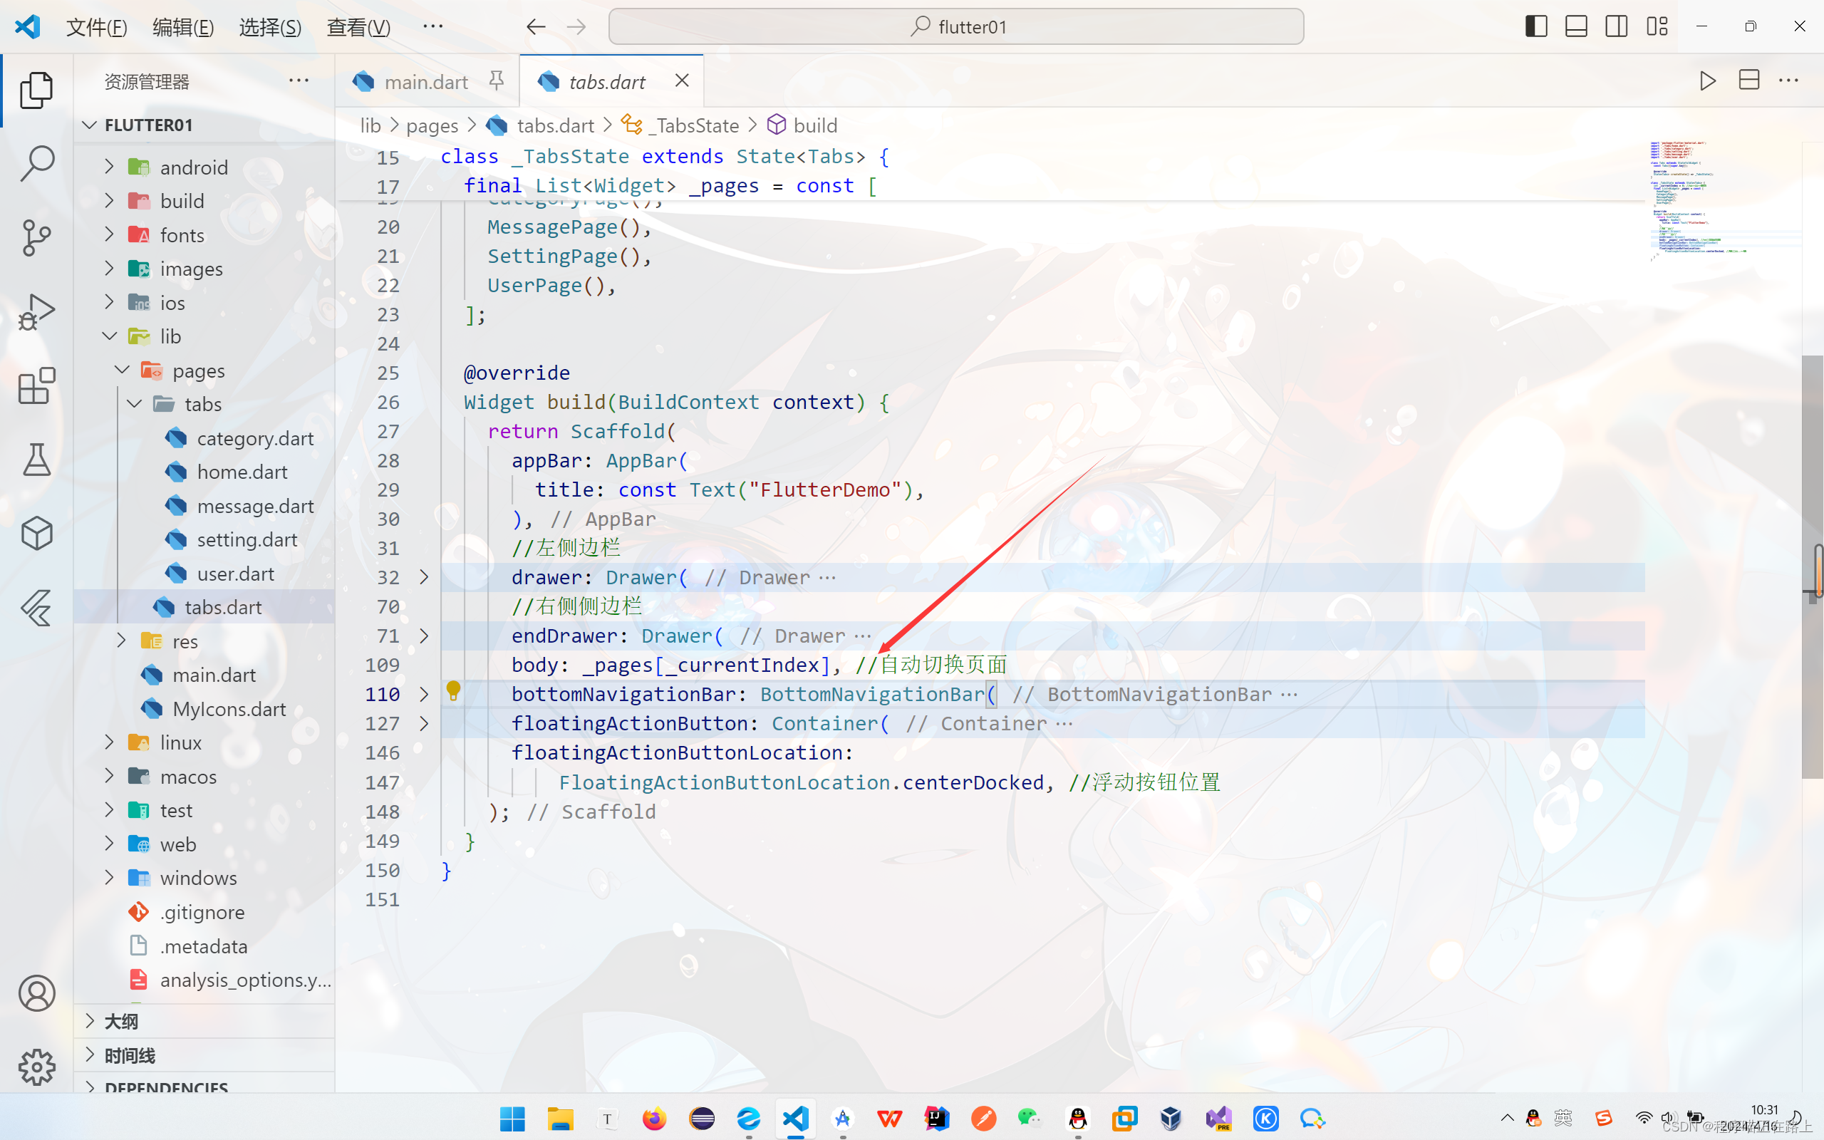Click the Run play button in editor toolbar

point(1707,81)
